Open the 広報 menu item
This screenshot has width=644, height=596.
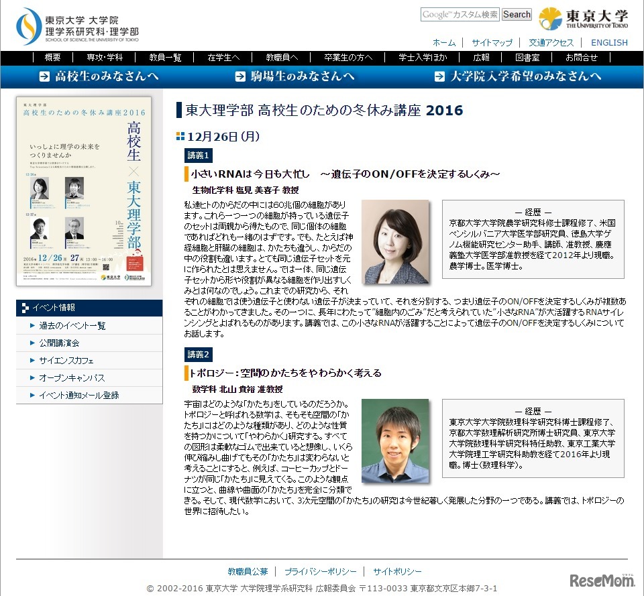pyautogui.click(x=482, y=58)
